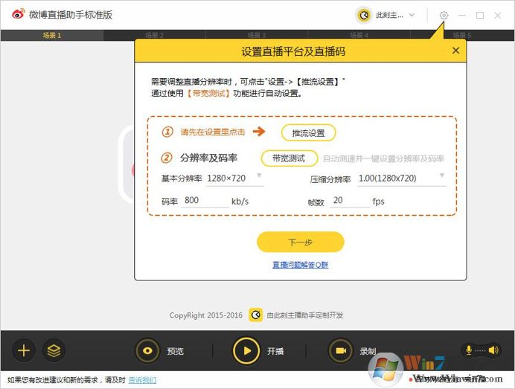Switch to the 场景 2 tab
The width and height of the screenshot is (515, 389).
pos(154,35)
